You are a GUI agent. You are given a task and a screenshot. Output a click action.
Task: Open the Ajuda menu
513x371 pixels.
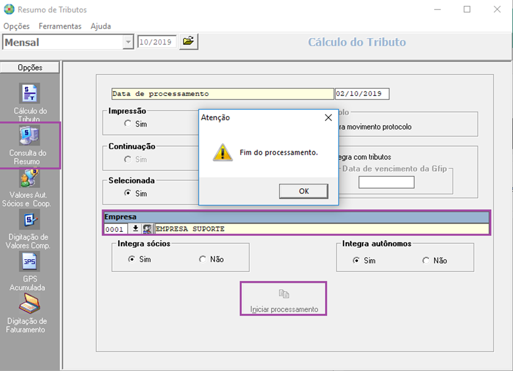[101, 26]
